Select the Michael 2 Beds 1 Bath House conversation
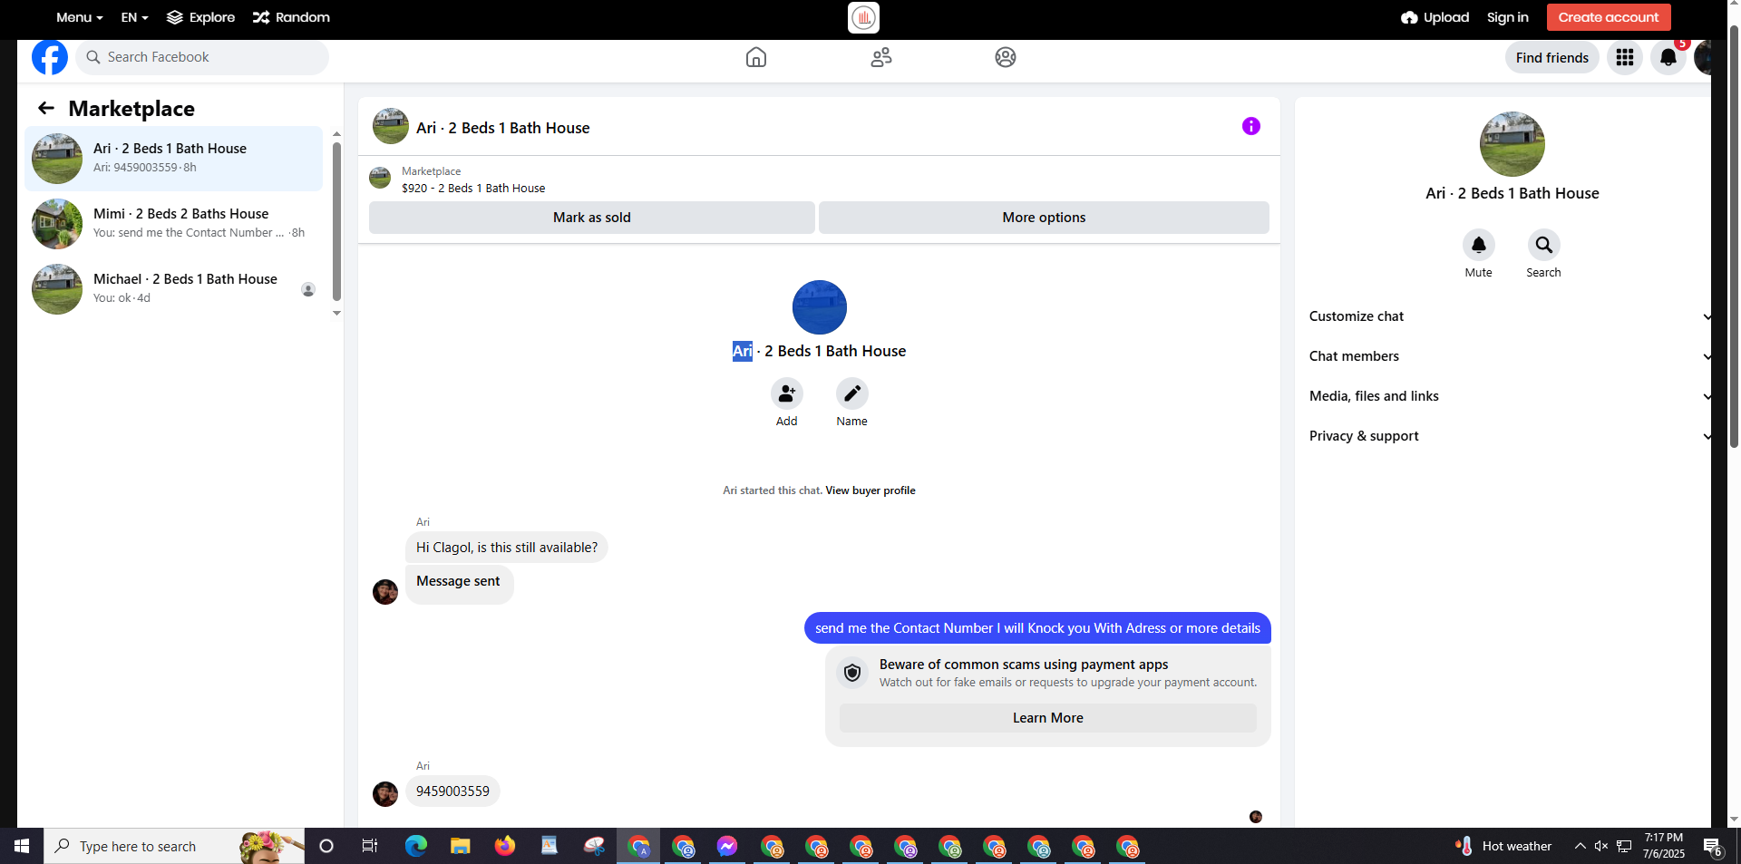Image resolution: width=1741 pixels, height=864 pixels. pos(173,289)
